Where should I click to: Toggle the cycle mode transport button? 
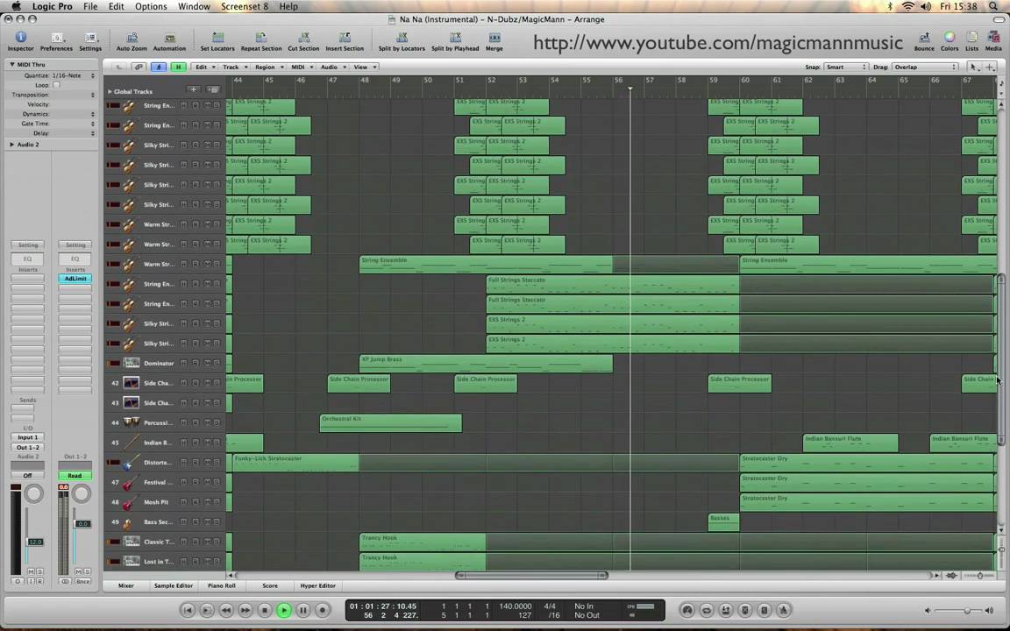pos(707,610)
